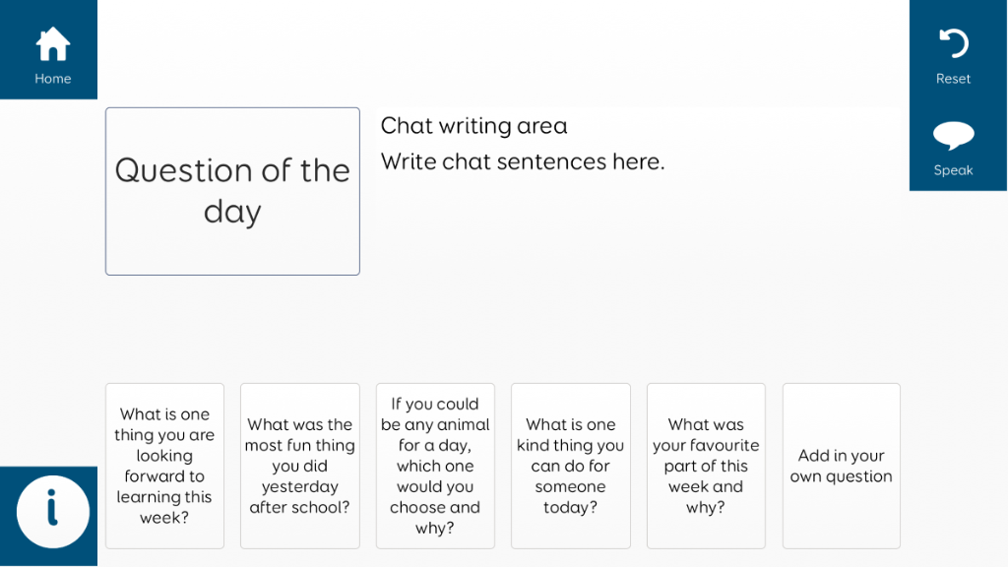Click the 'Reset' text label
This screenshot has width=1008, height=567.
(x=953, y=79)
